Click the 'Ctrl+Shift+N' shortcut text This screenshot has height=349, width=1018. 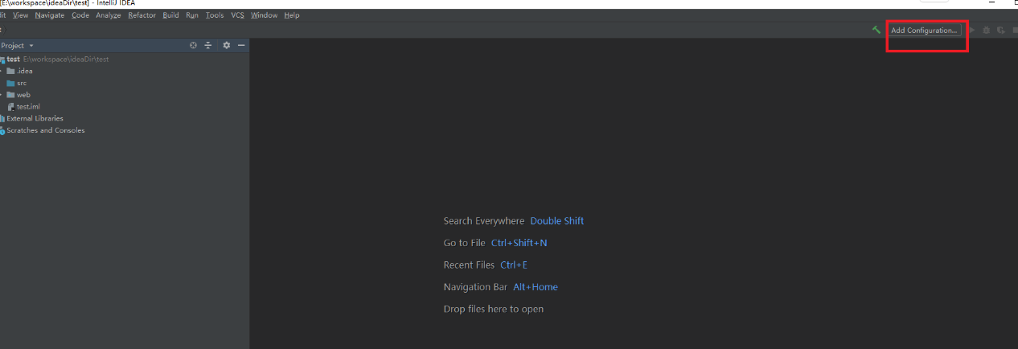tap(519, 243)
